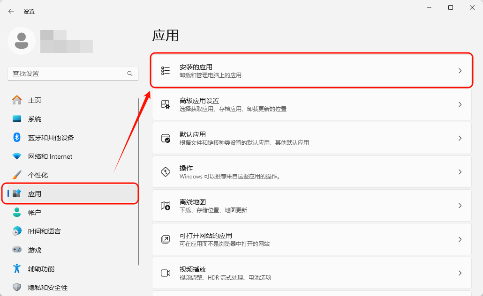Click the camera icon beside 视频播放
483x296 pixels.
[x=166, y=273]
